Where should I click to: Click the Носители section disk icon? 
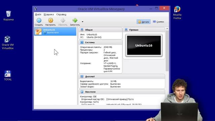coord(82,92)
